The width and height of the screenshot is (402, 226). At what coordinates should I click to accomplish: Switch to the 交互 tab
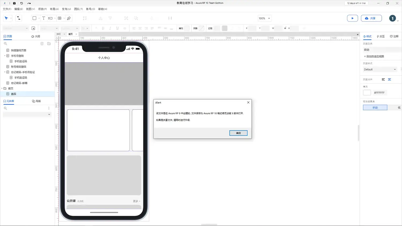pos(381,36)
